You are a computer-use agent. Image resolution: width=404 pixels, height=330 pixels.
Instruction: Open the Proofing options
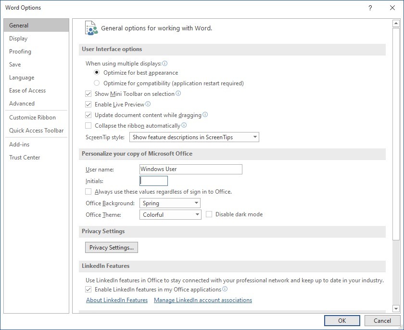(x=37, y=52)
